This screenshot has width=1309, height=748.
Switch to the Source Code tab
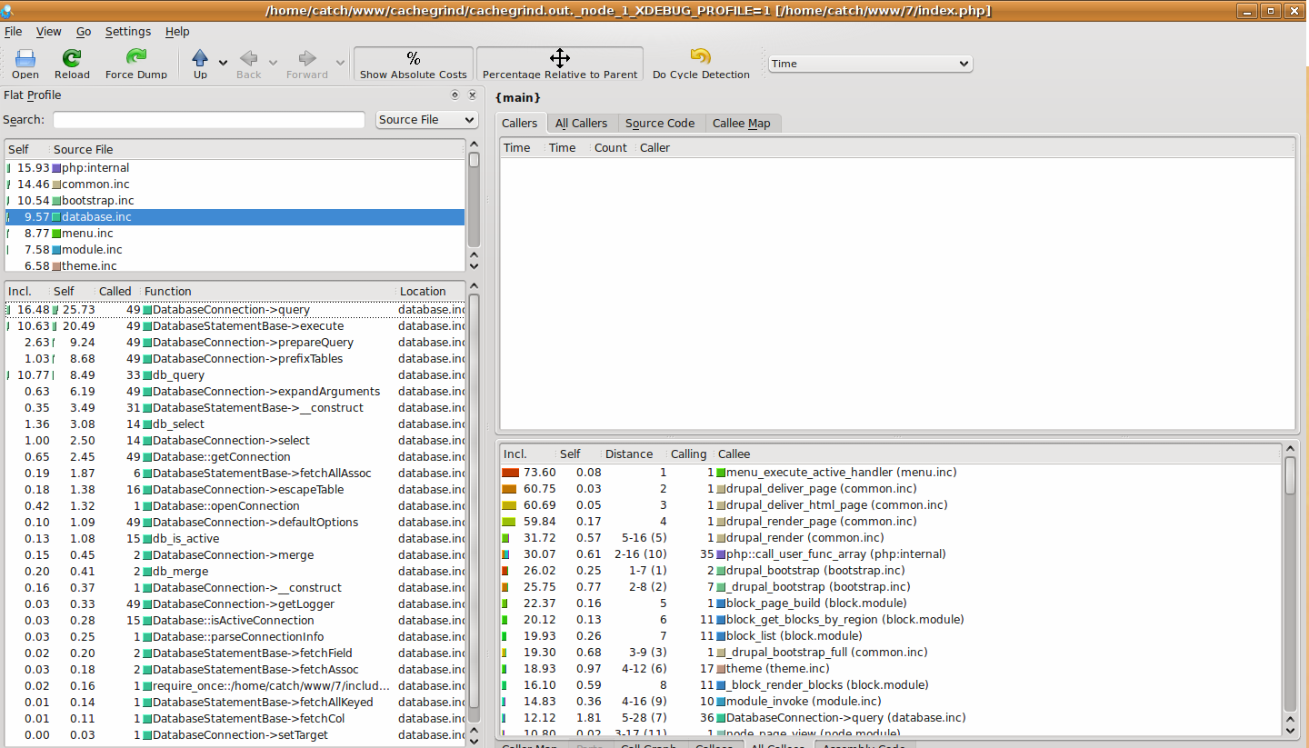click(660, 124)
